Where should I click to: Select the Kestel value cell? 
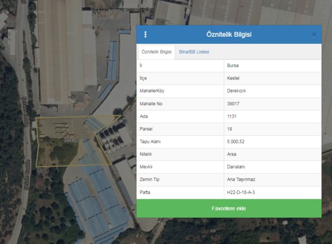(233, 78)
